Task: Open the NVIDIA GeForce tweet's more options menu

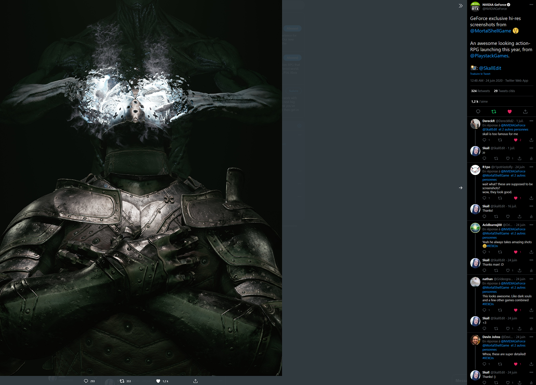Action: 531,5
